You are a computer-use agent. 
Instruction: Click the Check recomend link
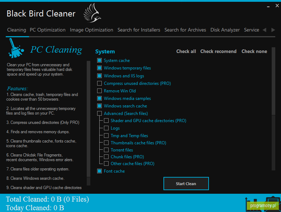218,52
